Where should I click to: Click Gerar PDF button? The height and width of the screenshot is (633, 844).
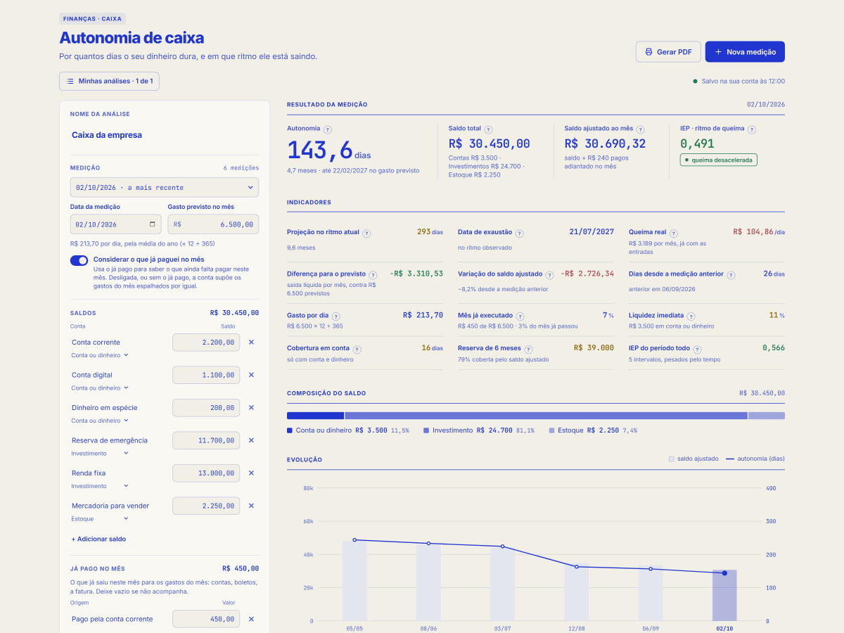(668, 52)
